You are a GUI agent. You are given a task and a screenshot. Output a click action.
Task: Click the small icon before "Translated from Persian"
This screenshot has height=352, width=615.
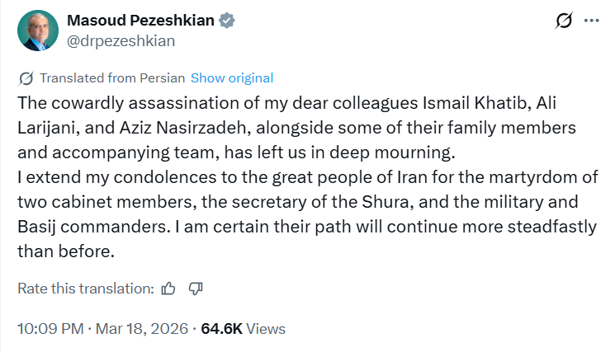(26, 78)
